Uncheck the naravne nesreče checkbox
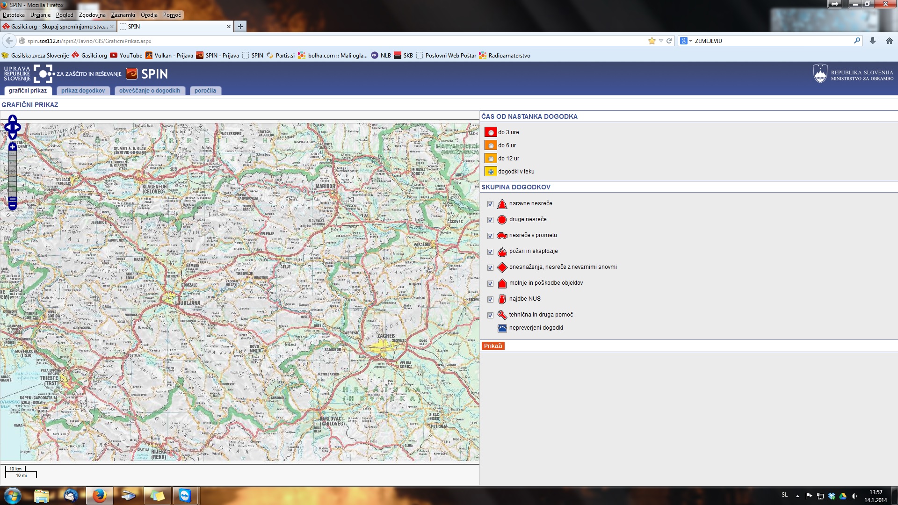 [x=490, y=204]
